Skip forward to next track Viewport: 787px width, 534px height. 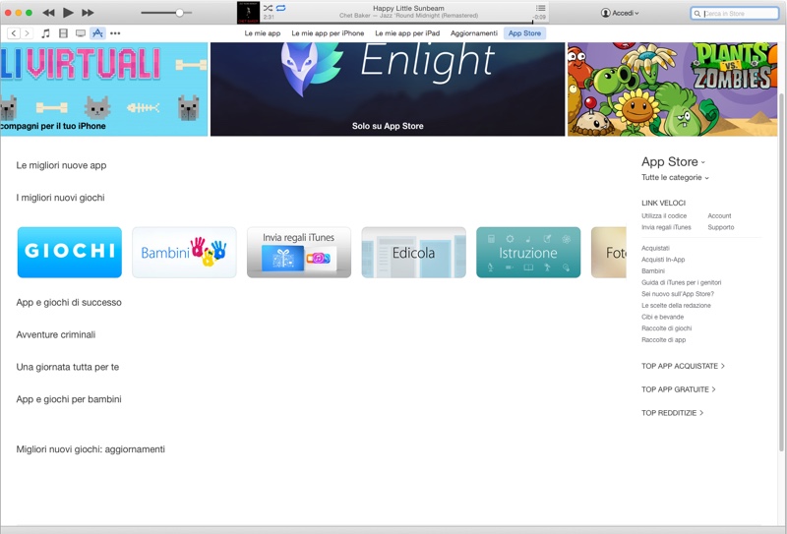click(x=88, y=13)
